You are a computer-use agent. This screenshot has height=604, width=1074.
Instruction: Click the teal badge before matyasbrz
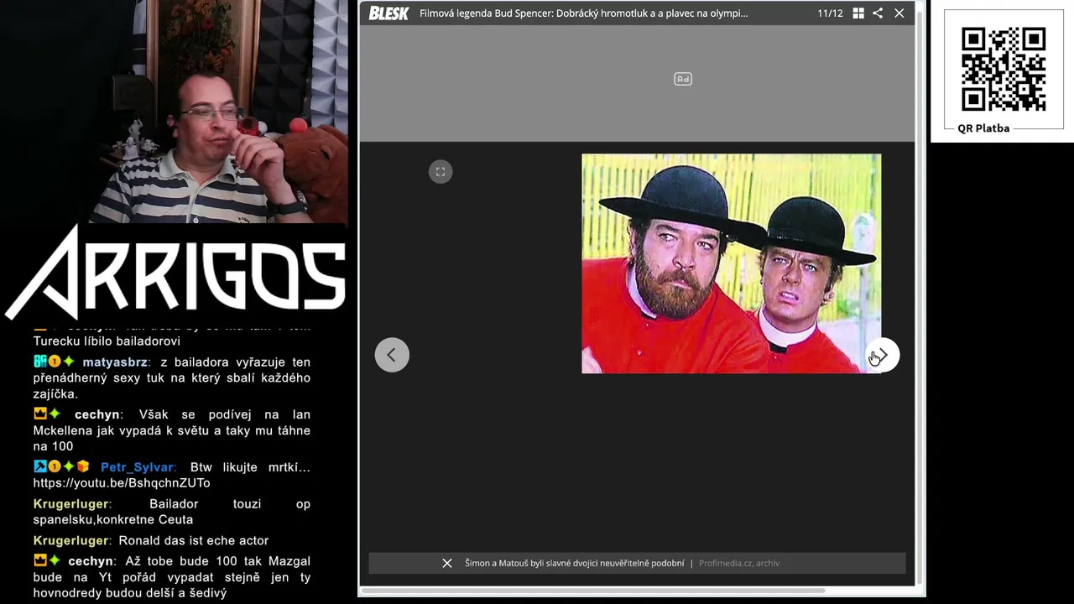(x=39, y=362)
